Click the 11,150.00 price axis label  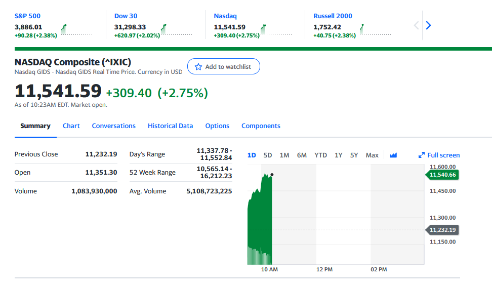(x=442, y=241)
